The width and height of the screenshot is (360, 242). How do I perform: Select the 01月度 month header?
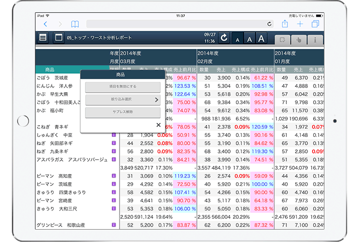click(282, 62)
